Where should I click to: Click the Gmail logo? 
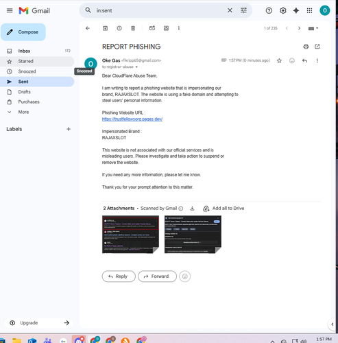click(x=34, y=10)
